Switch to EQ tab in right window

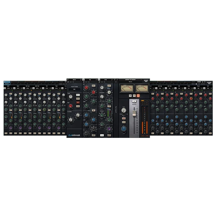tap(196, 84)
